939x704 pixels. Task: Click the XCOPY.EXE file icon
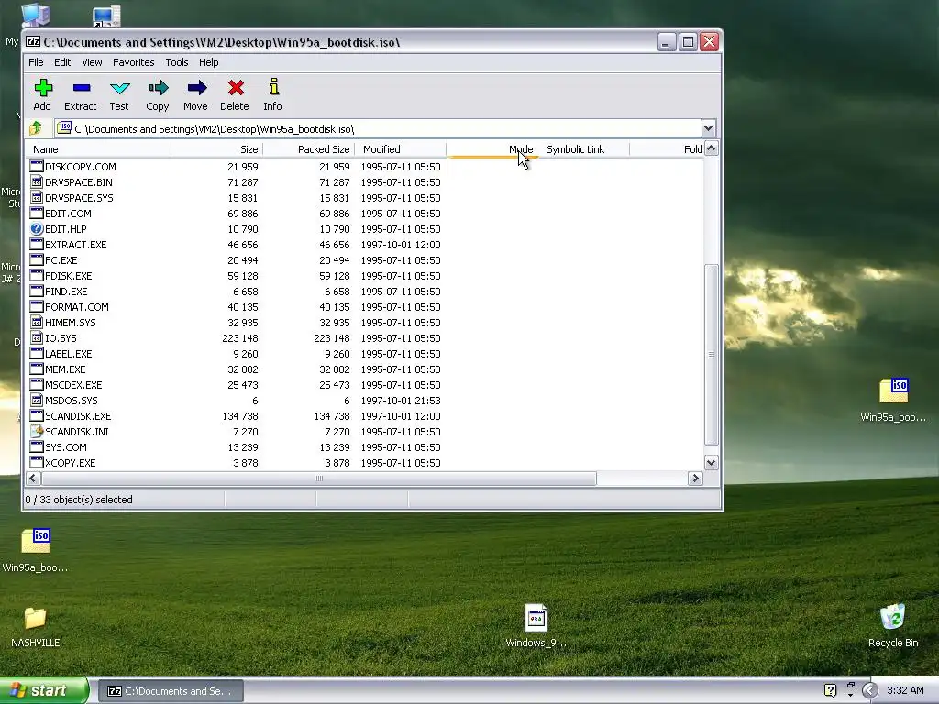(37, 462)
